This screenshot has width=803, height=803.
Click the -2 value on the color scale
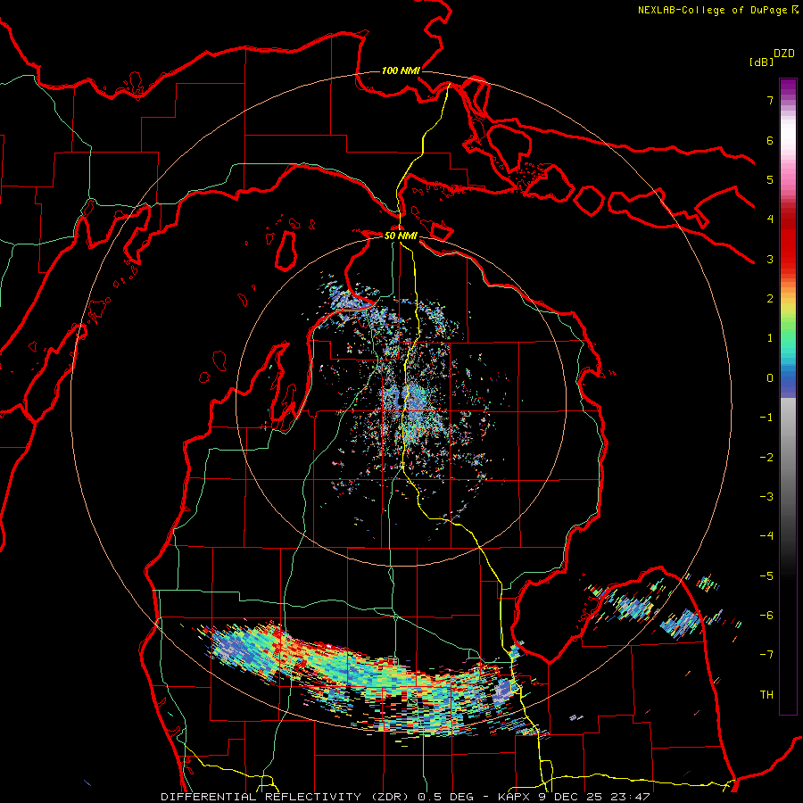click(766, 458)
